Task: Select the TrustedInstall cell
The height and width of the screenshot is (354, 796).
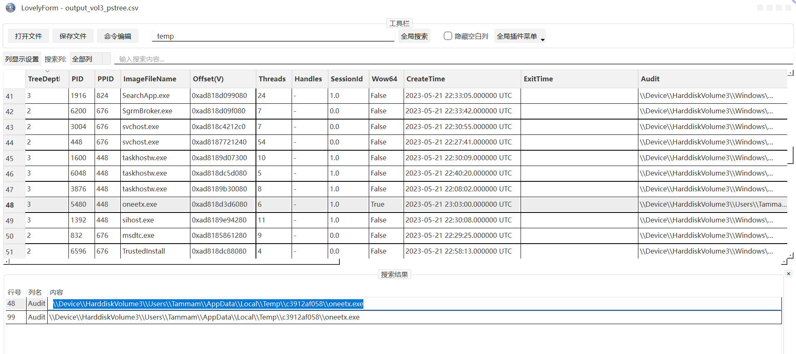Action: click(x=155, y=251)
